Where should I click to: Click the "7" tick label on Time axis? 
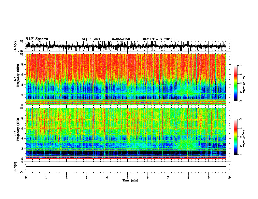[x=168, y=178]
